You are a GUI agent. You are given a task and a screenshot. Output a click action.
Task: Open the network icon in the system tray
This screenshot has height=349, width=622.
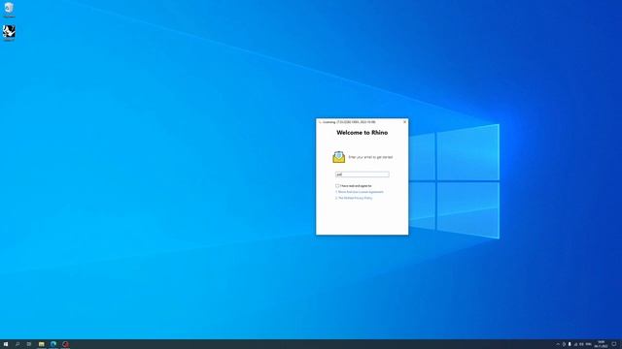click(575, 344)
